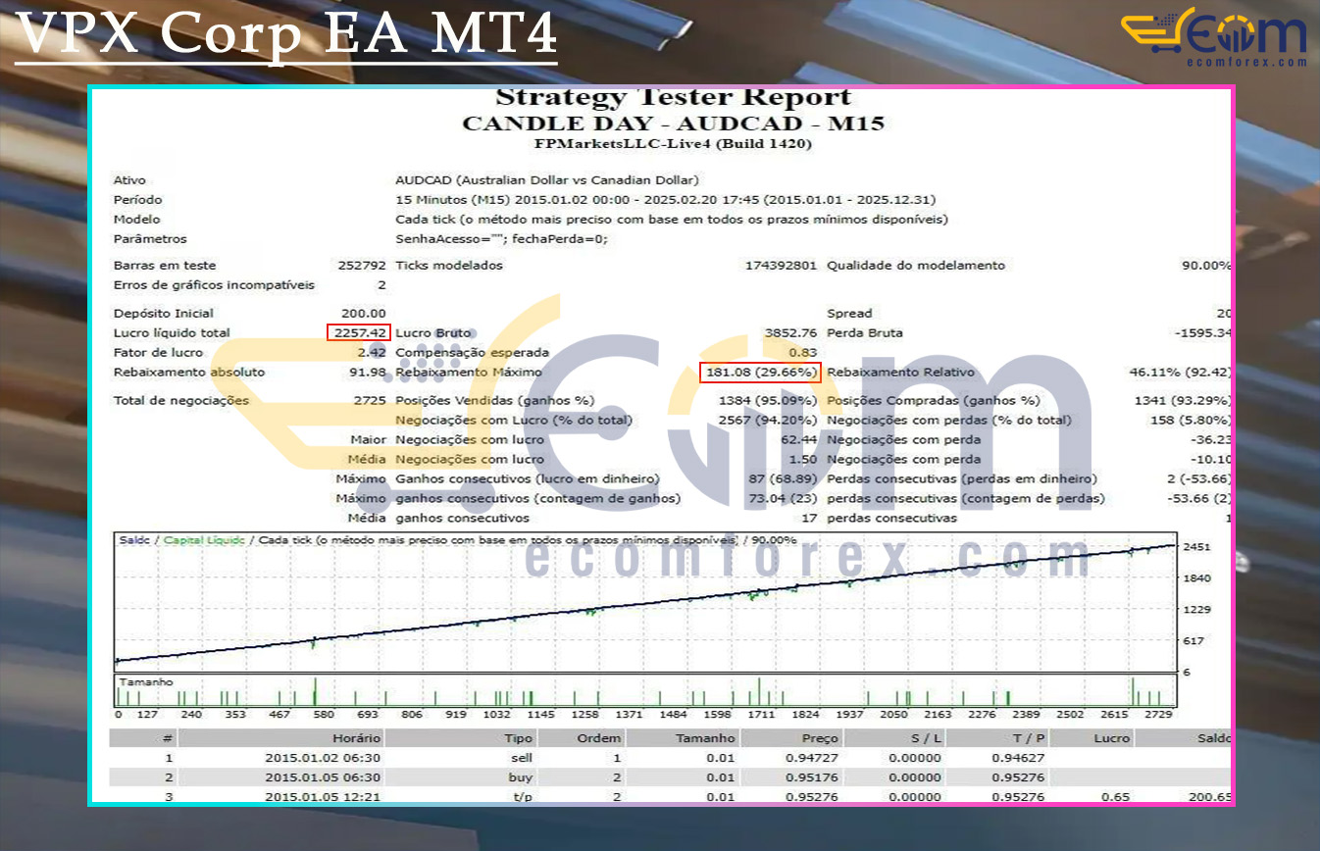Click the Tamanho volume bars panel
Viewport: 1320px width, 851px height.
point(637,686)
